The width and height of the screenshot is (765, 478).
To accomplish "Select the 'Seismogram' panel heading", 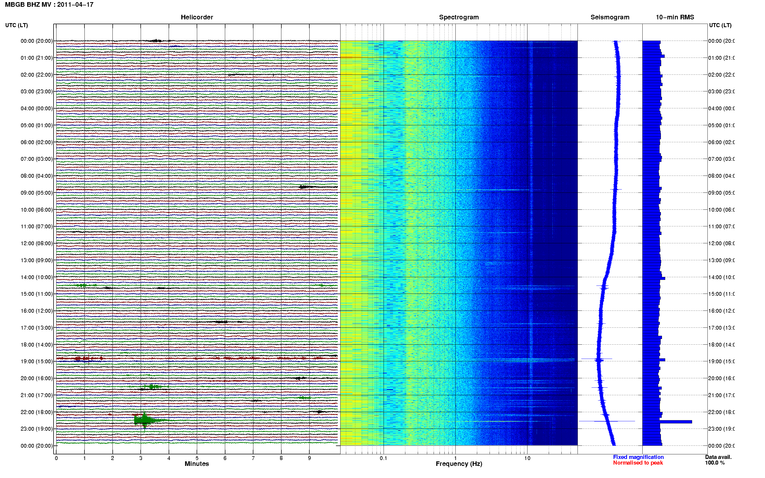I will [x=610, y=17].
